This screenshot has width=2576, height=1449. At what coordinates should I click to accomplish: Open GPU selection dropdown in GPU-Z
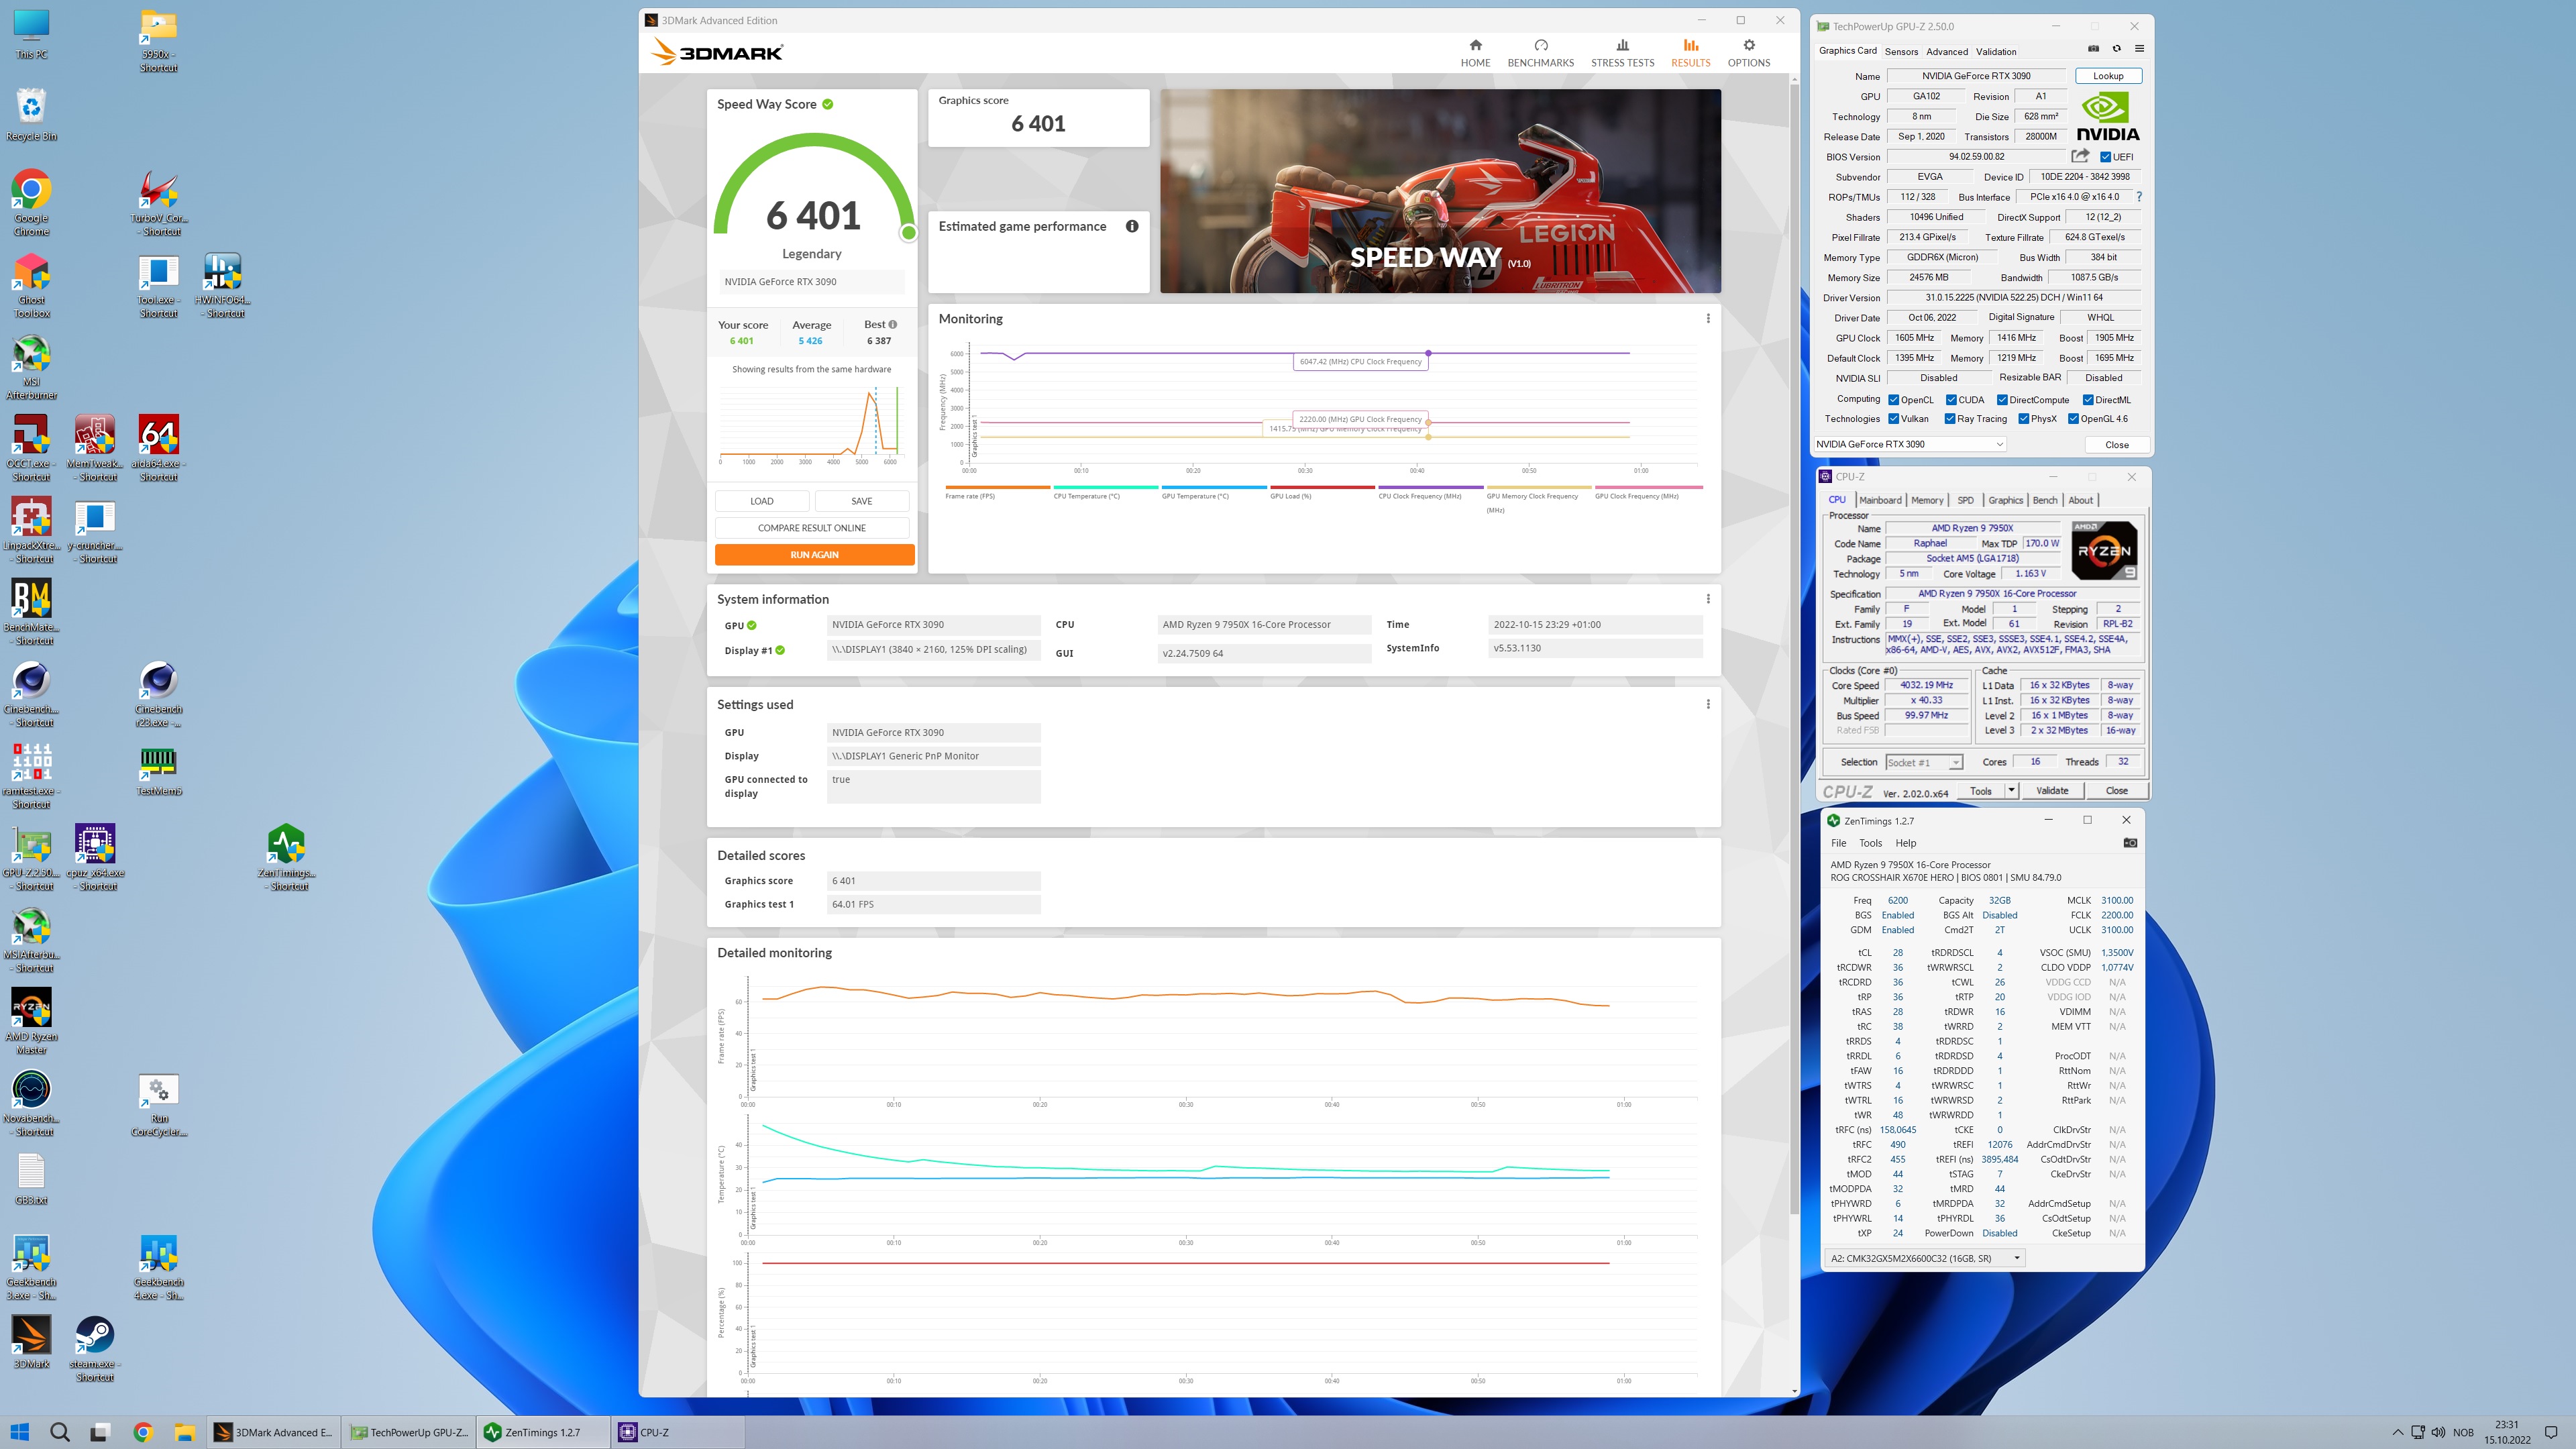point(1910,444)
